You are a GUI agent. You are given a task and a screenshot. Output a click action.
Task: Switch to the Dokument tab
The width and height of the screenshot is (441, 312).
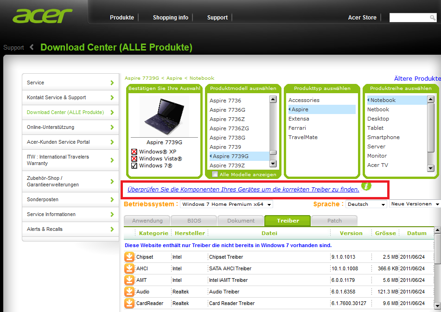(x=241, y=221)
